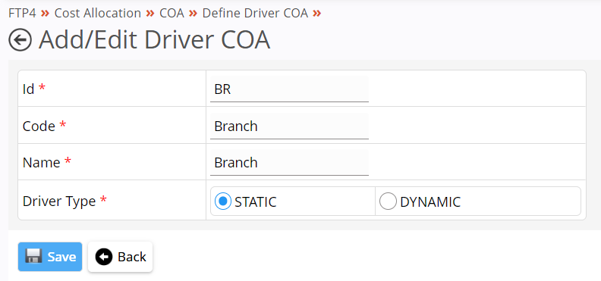Click the floppy disk icon on Save
Image resolution: width=601 pixels, height=281 pixels.
point(33,257)
